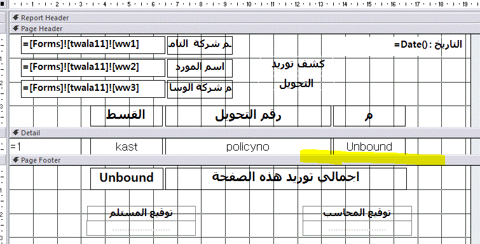Select the ww3 form reference textbox
This screenshot has height=244, width=480.
[93, 89]
